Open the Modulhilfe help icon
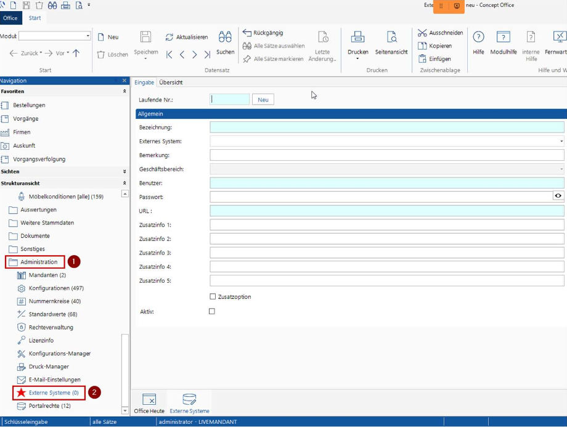 (x=503, y=36)
